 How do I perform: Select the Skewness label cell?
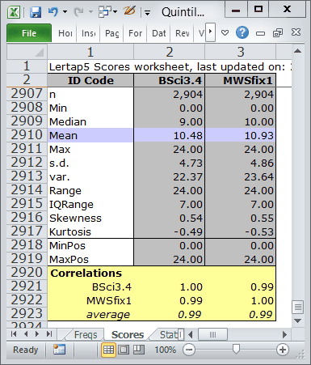coord(90,218)
